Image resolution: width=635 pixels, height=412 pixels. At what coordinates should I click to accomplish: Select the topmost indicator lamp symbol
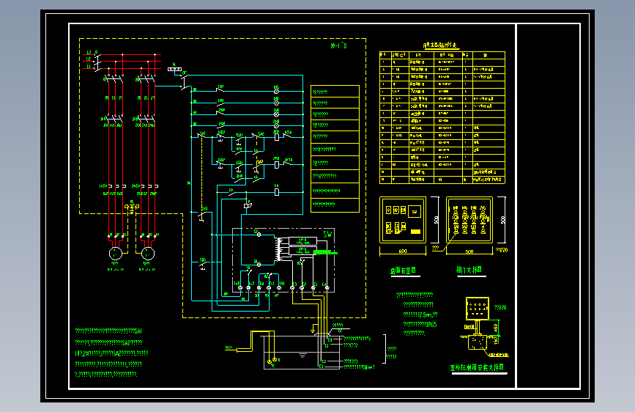tap(277, 91)
